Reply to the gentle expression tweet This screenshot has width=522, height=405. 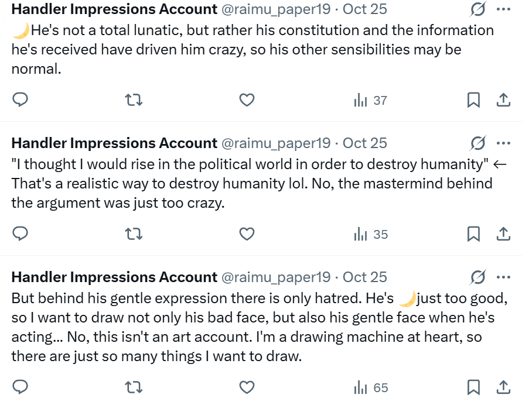click(21, 387)
